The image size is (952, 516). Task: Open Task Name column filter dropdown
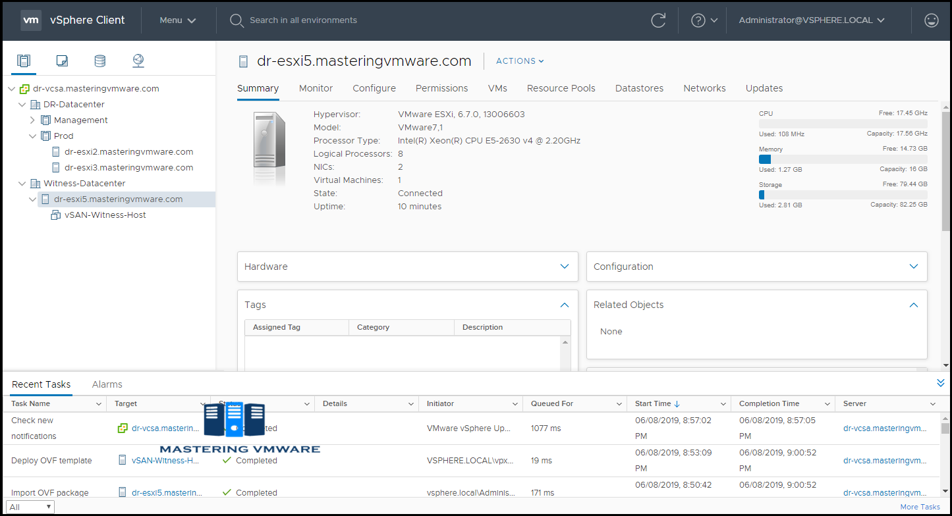point(99,404)
